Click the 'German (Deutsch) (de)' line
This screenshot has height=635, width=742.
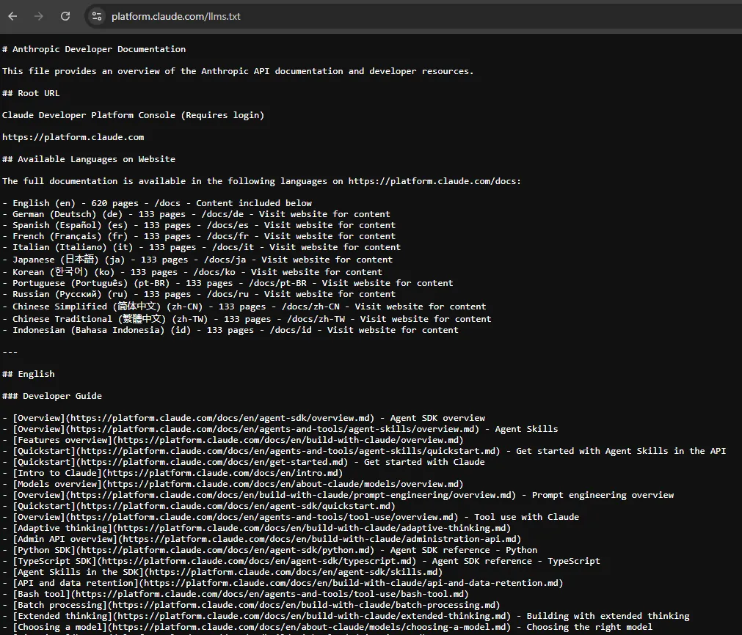pyautogui.click(x=196, y=214)
